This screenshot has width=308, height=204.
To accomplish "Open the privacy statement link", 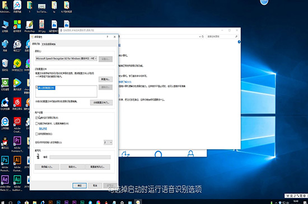I will 43,129.
